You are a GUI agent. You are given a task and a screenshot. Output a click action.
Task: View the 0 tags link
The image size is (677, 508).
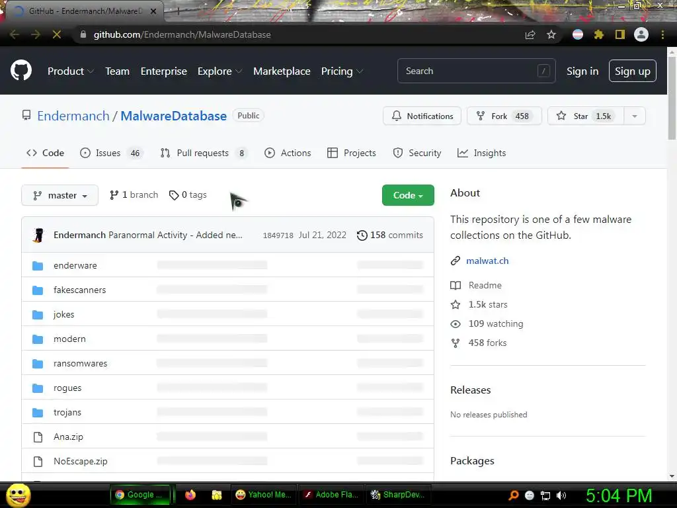188,195
